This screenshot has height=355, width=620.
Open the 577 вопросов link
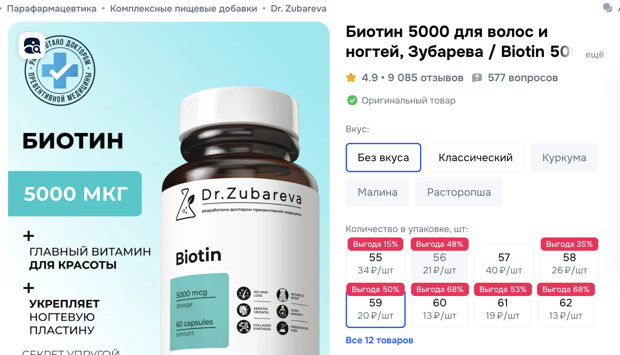coord(523,78)
